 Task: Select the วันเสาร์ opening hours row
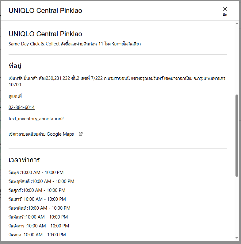pyautogui.click(x=37, y=199)
